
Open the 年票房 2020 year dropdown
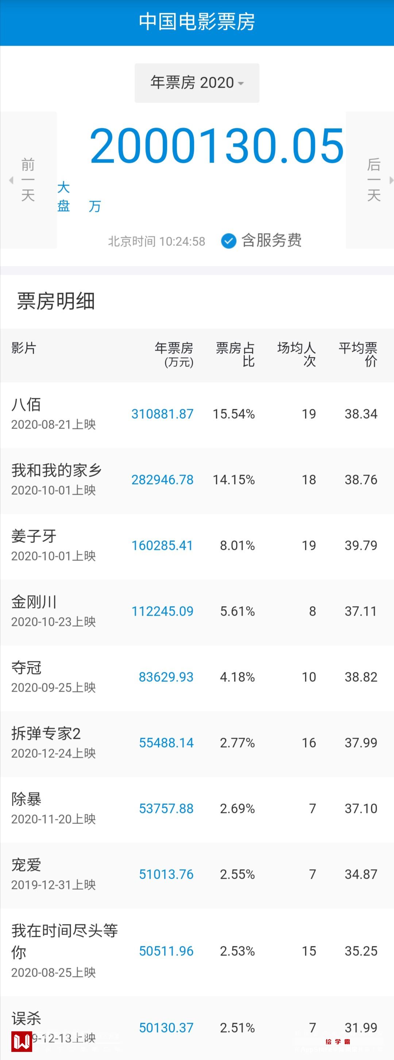tap(197, 83)
